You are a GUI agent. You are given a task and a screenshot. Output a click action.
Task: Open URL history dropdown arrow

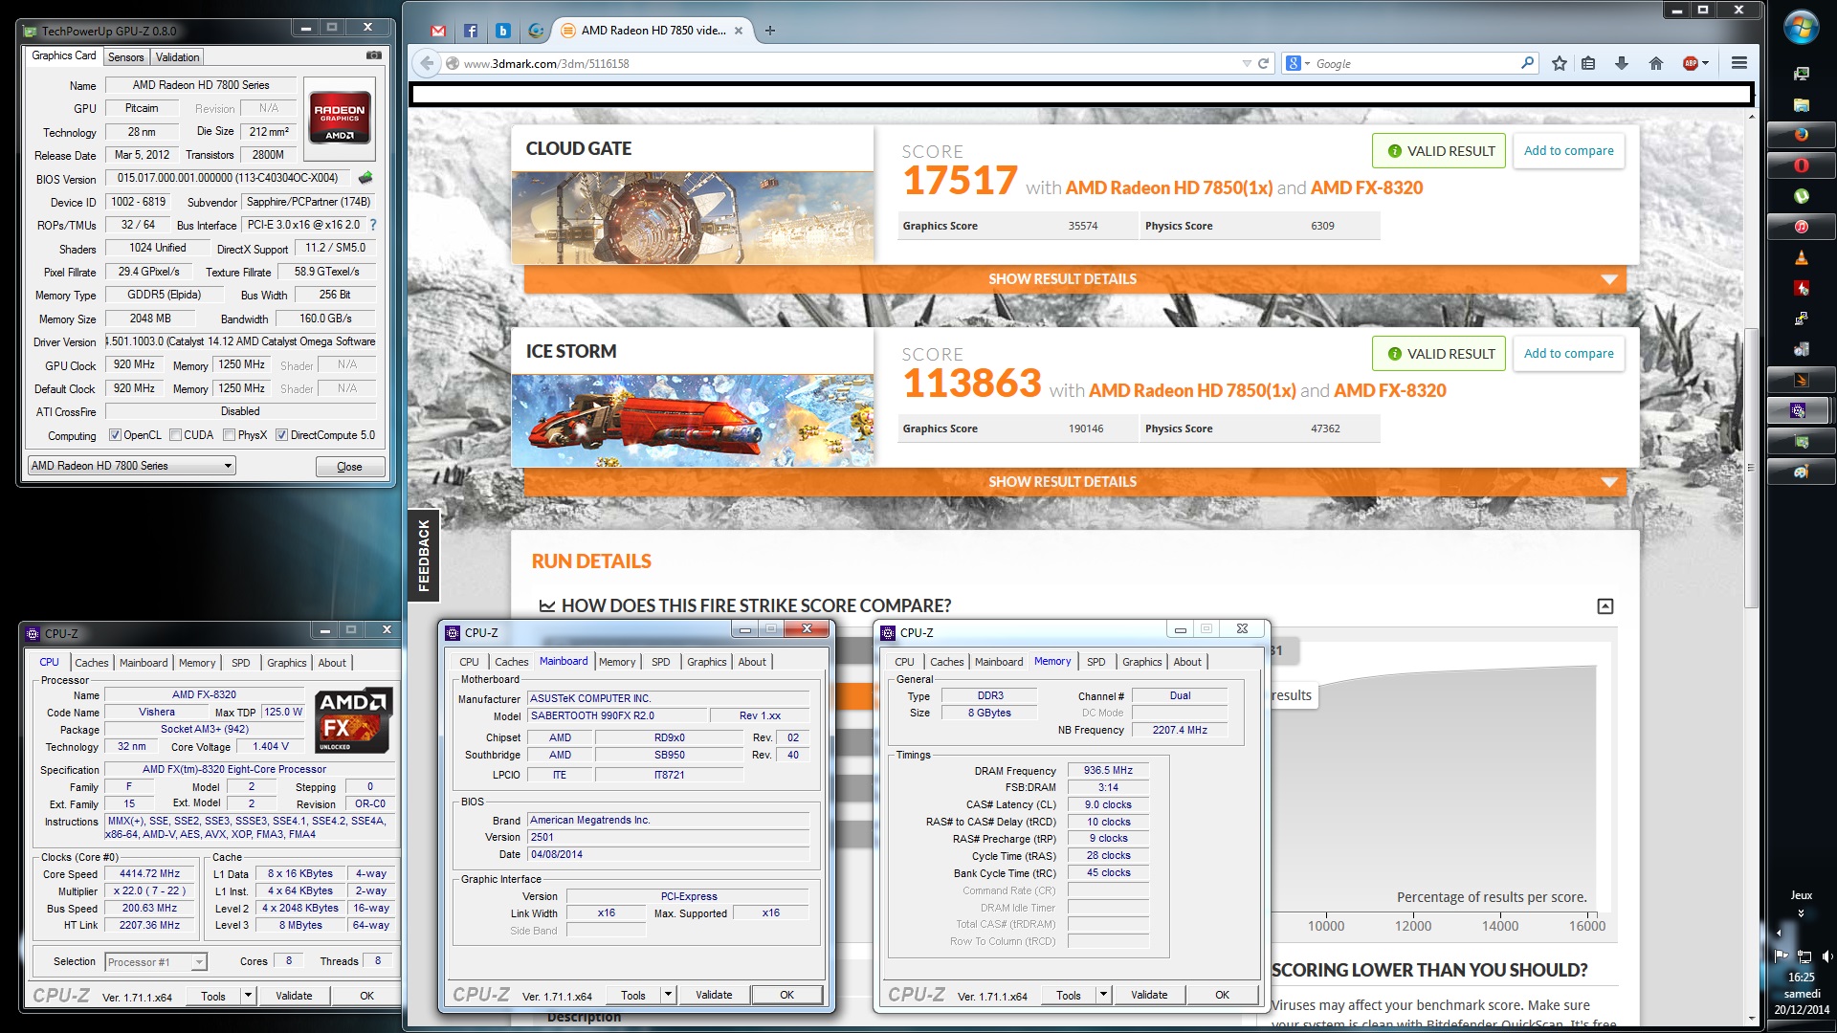pos(1247,63)
